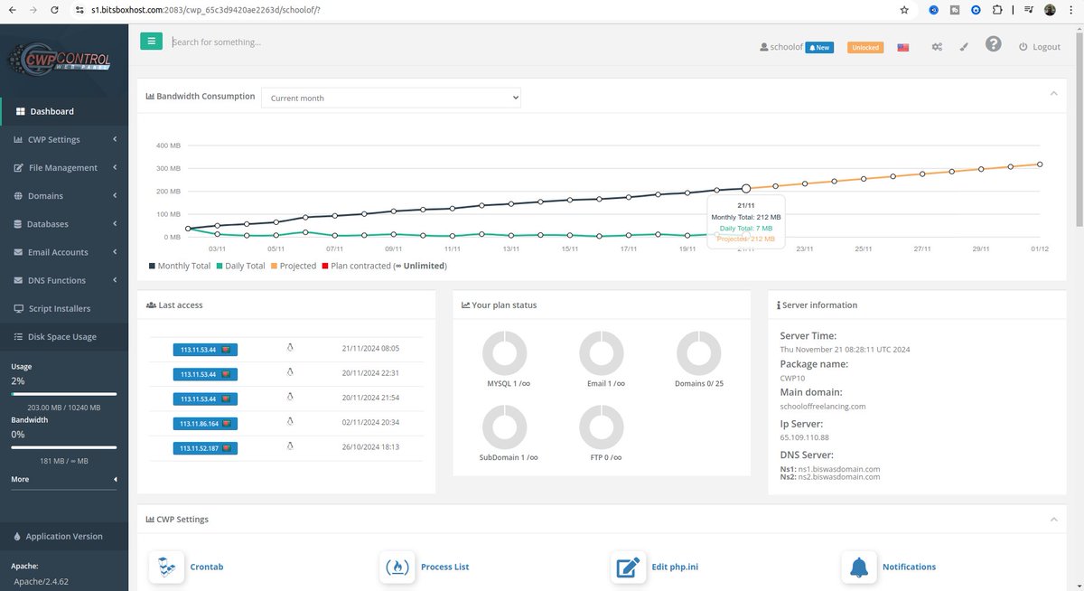Open the Chrome profile avatar
This screenshot has width=1084, height=591.
pos(1050,10)
